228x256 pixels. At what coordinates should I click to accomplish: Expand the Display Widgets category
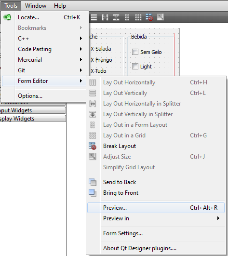point(33,119)
